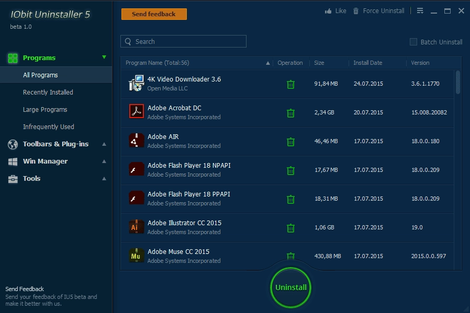Toggle Program Name sort arrow

coord(267,63)
